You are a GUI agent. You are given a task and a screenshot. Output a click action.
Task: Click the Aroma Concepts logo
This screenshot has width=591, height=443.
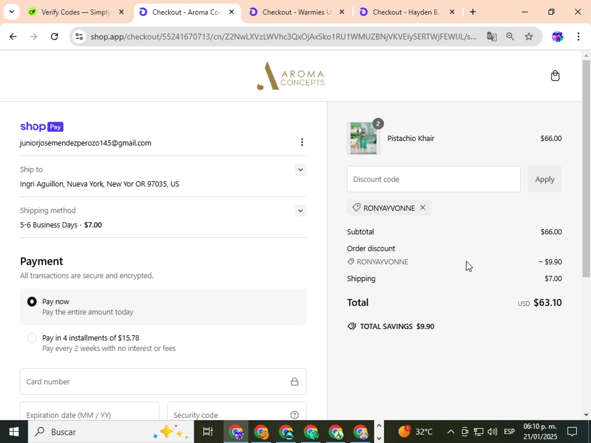pyautogui.click(x=291, y=76)
